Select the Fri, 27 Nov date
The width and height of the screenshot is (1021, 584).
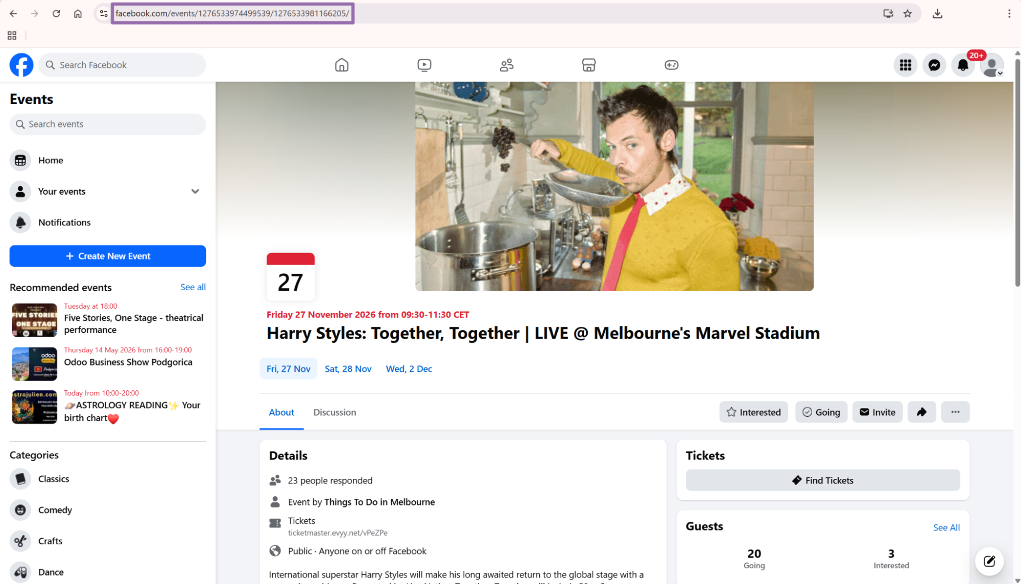tap(289, 369)
